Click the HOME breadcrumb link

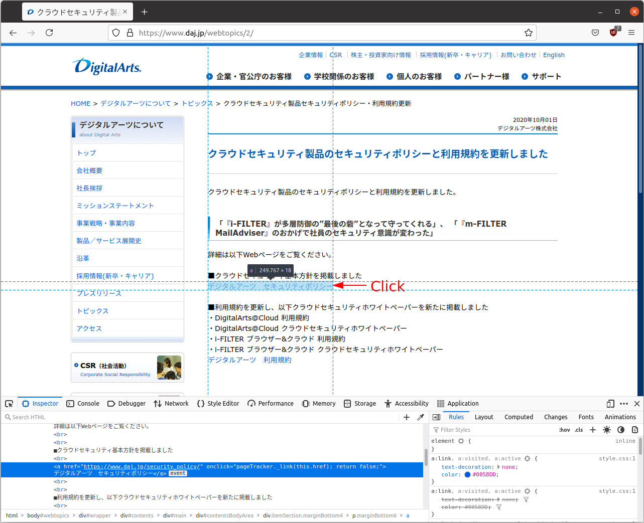coord(80,103)
